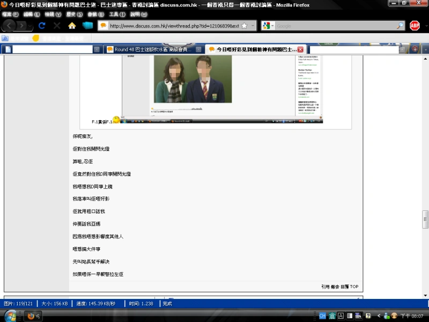Reload the current page
429x322 pixels.
click(x=42, y=26)
